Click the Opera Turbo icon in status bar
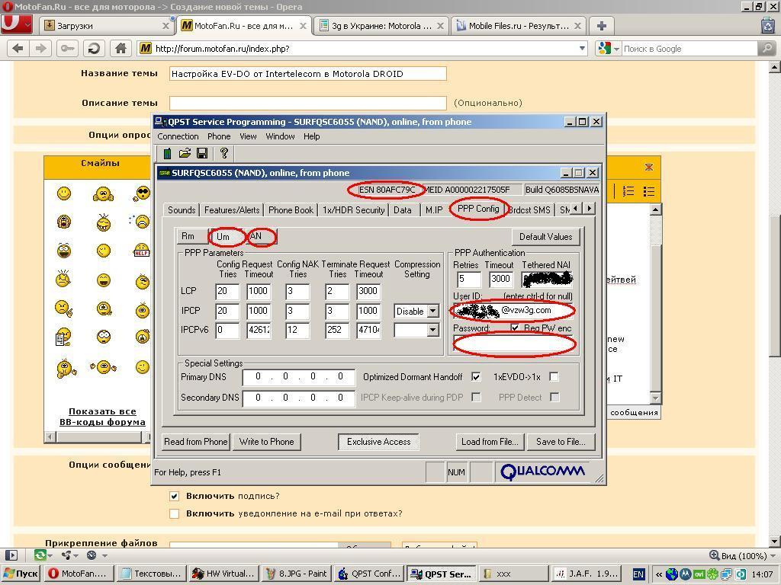Image resolution: width=781 pixels, height=585 pixels. (92, 555)
